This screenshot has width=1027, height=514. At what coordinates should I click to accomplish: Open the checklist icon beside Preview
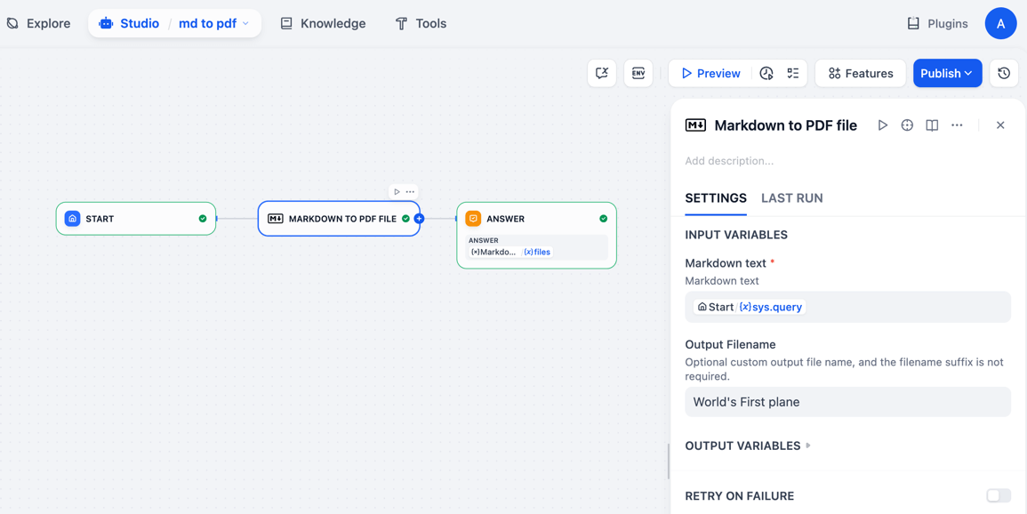793,73
